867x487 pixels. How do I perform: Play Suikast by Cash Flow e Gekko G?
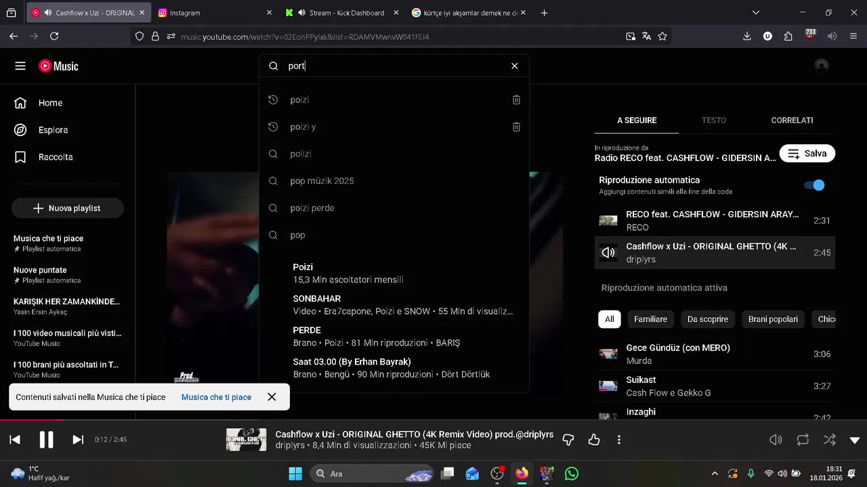coord(715,386)
